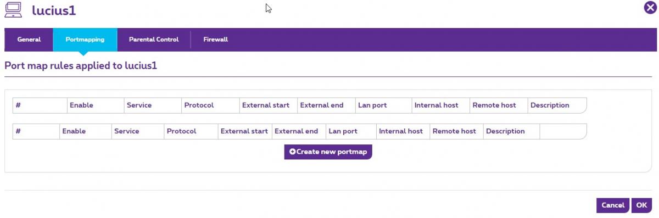Open the General tab
659x218 pixels.
point(29,40)
